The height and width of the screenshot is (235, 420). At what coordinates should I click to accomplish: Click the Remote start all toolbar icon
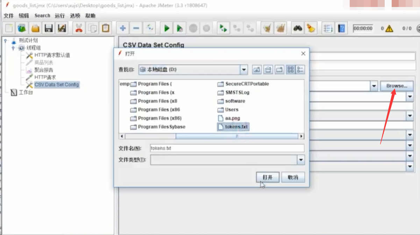coord(223,28)
